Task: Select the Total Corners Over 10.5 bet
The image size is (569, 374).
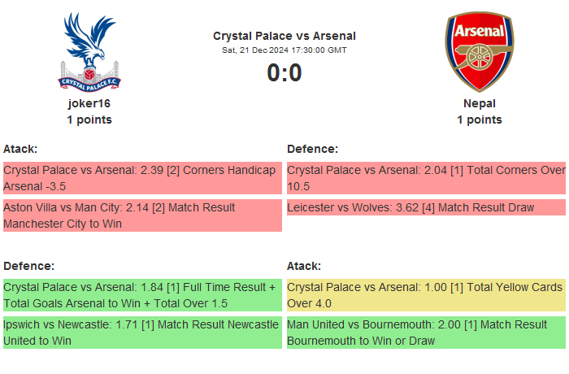Action: [426, 178]
